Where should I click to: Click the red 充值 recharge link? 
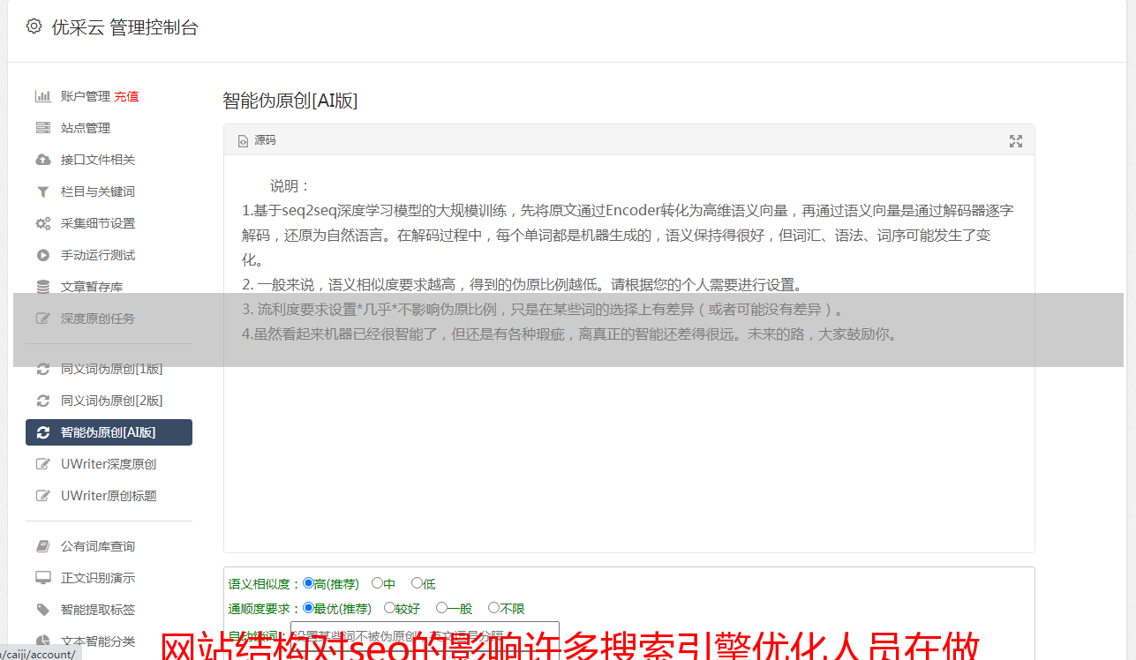tap(126, 96)
